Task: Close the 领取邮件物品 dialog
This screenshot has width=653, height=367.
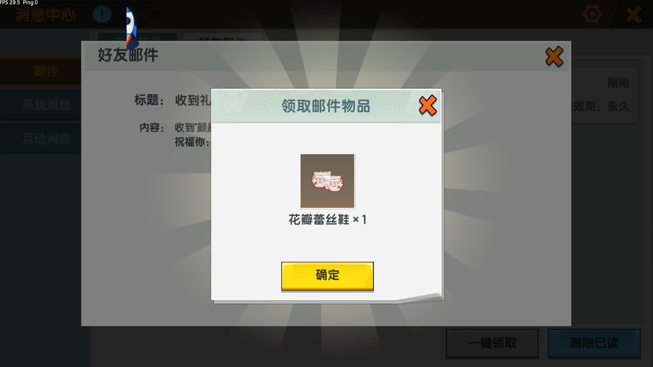Action: 428,106
